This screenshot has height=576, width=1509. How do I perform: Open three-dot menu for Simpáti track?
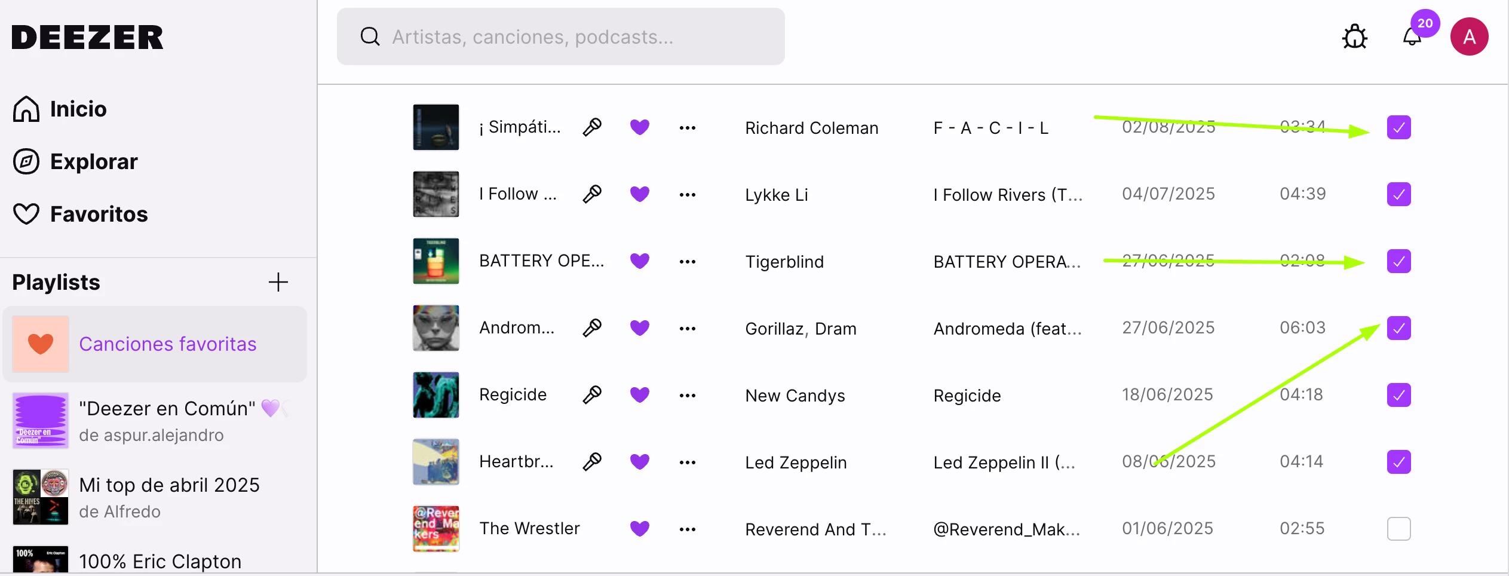688,128
